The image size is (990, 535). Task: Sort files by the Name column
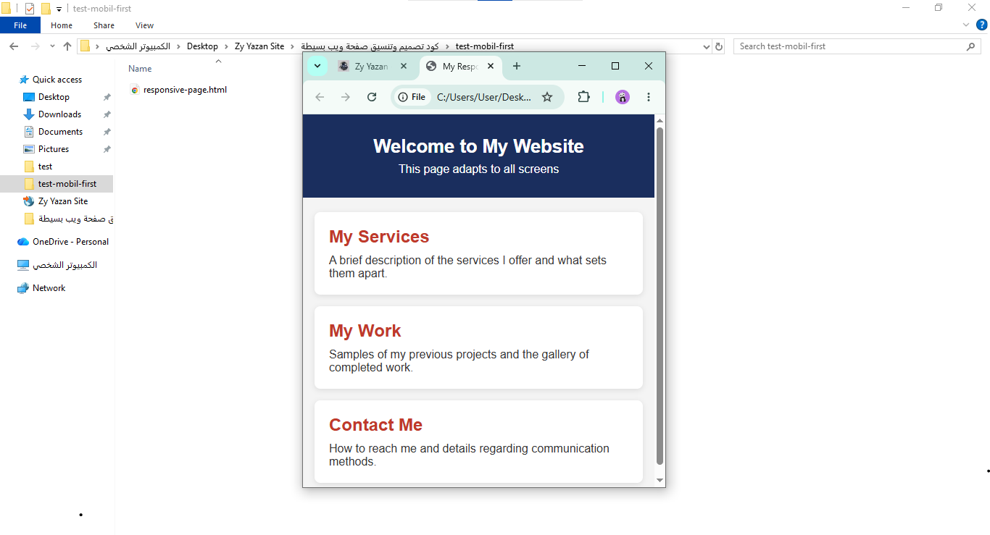click(140, 69)
